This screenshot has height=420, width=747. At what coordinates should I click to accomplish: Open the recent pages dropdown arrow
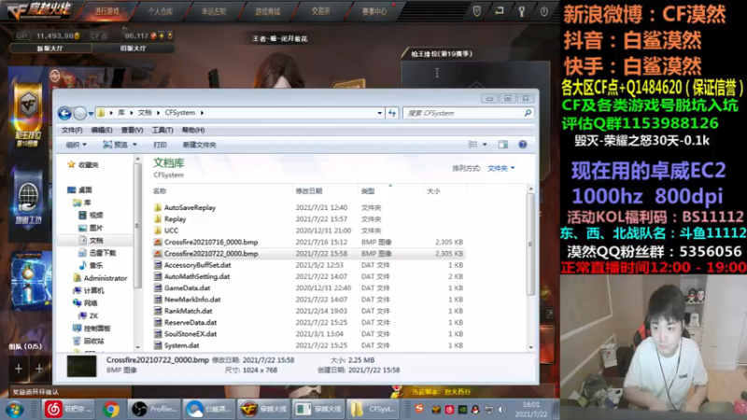coord(91,113)
